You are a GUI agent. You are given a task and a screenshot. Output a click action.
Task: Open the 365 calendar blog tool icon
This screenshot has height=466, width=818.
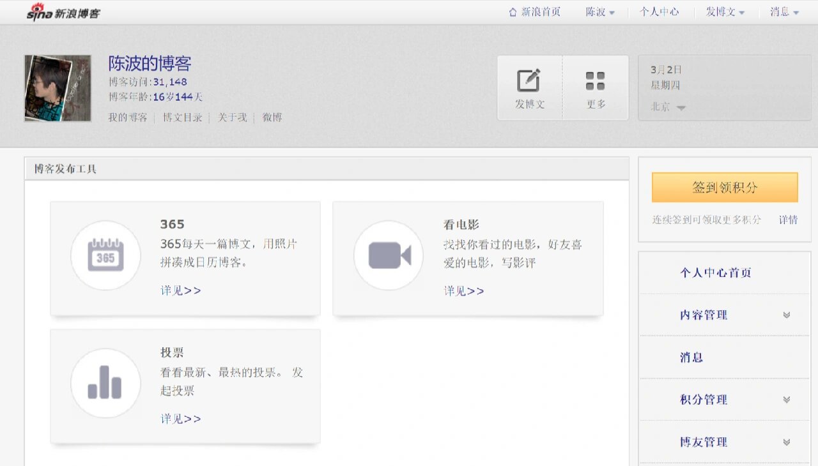point(105,255)
